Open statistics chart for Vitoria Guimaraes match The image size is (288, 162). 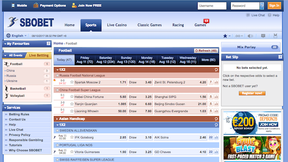click(216, 152)
